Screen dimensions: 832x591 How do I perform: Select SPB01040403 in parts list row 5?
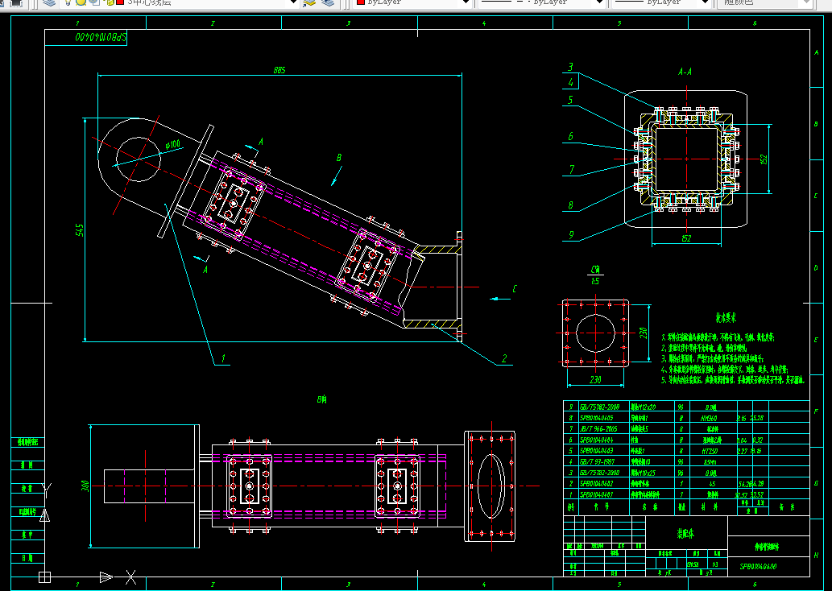[x=596, y=451]
